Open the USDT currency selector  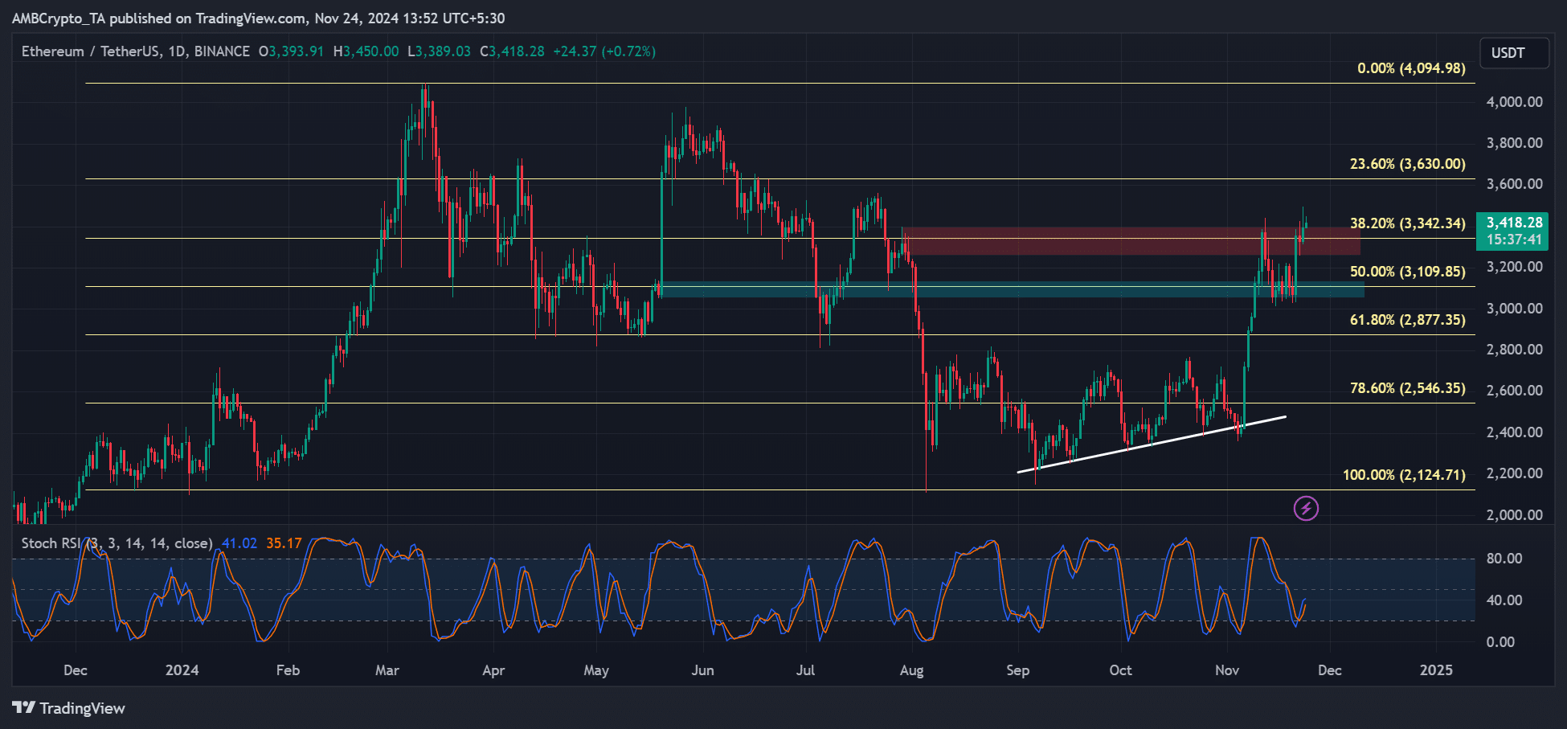(1514, 53)
